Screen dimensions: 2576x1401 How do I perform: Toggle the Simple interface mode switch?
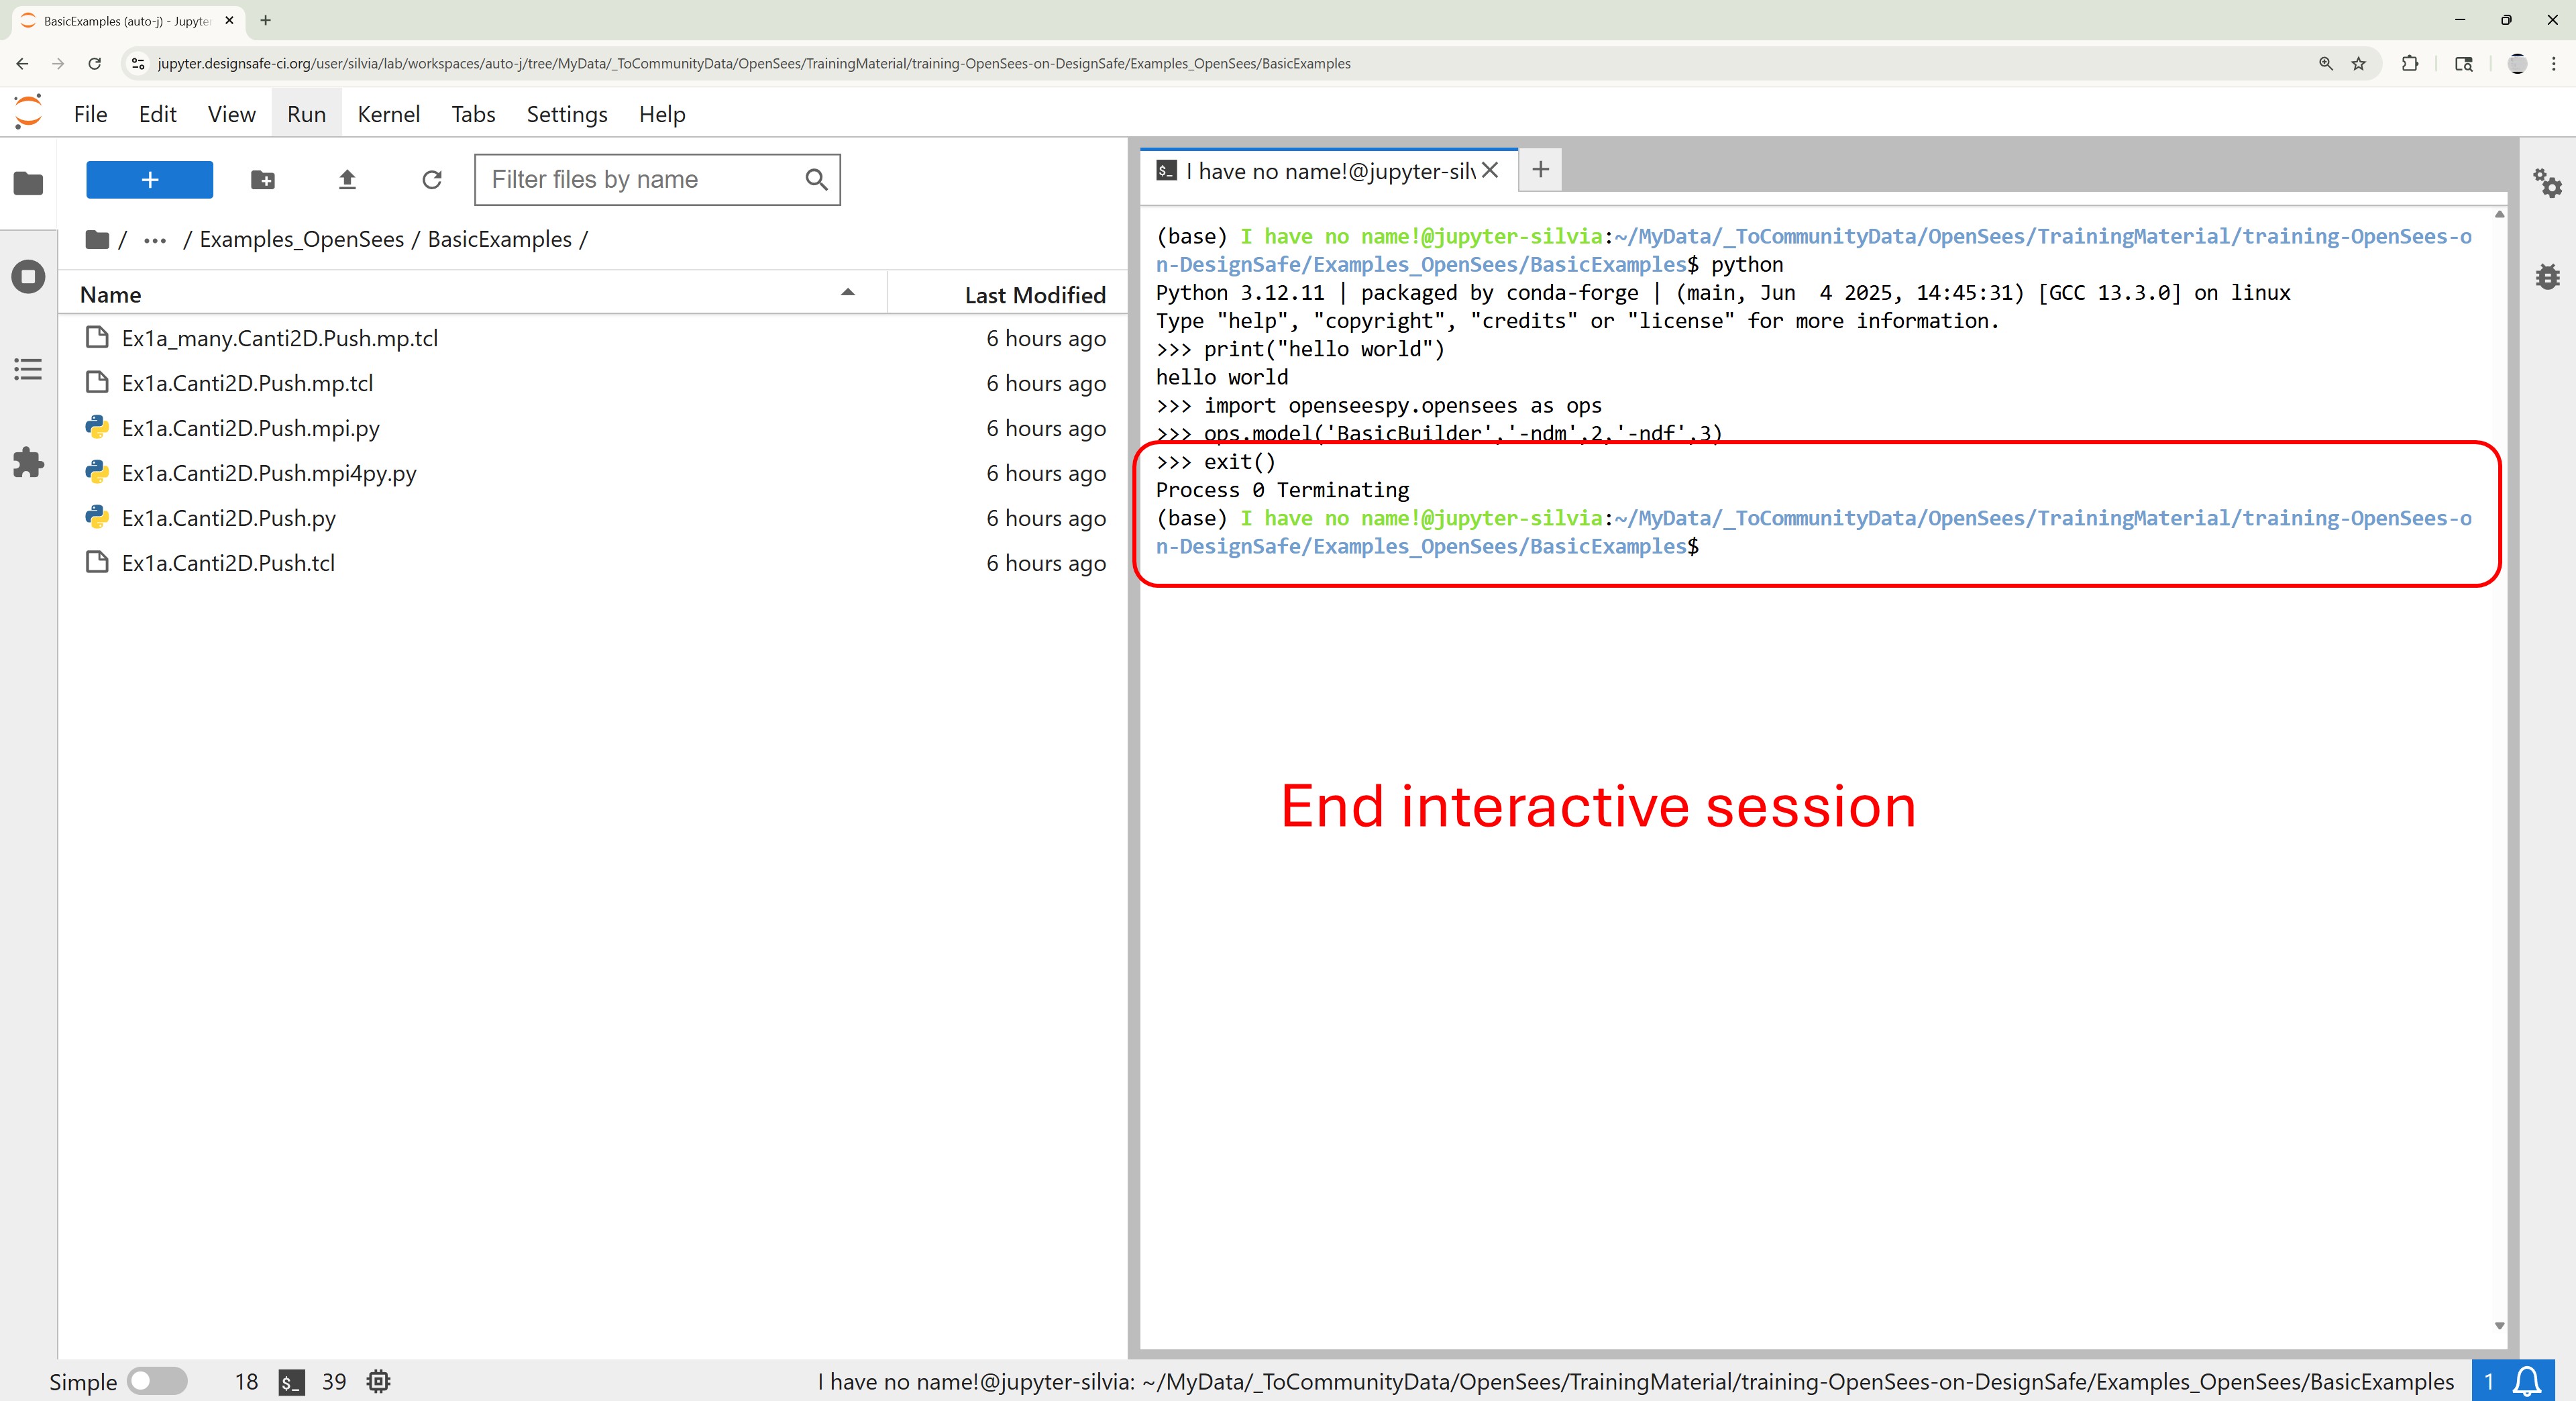point(157,1381)
